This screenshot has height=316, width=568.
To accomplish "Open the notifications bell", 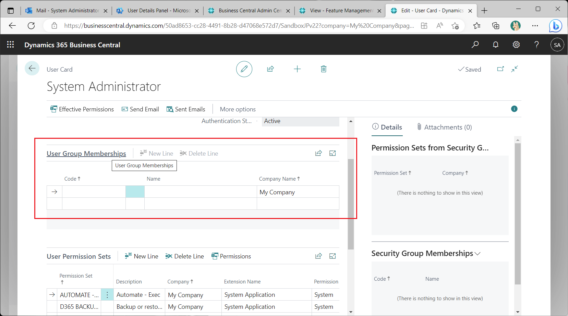I will click(496, 45).
